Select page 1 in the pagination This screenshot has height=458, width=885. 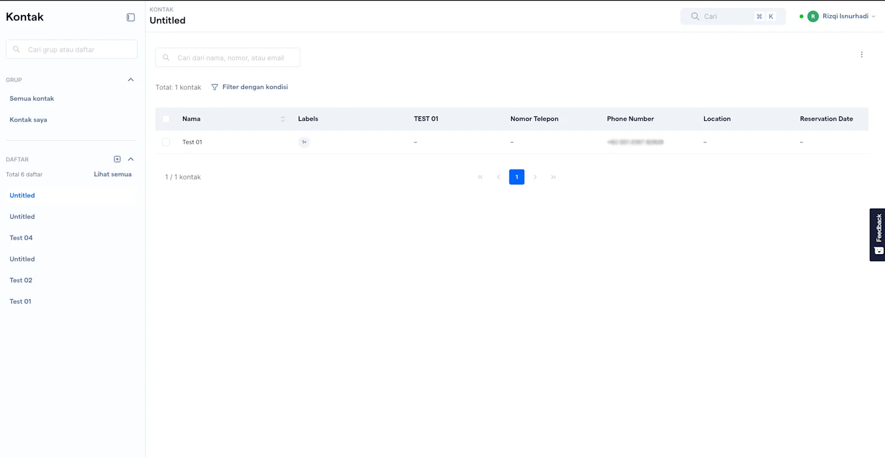tap(517, 177)
